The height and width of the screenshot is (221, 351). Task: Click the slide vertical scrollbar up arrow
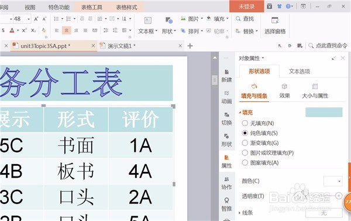pos(215,58)
